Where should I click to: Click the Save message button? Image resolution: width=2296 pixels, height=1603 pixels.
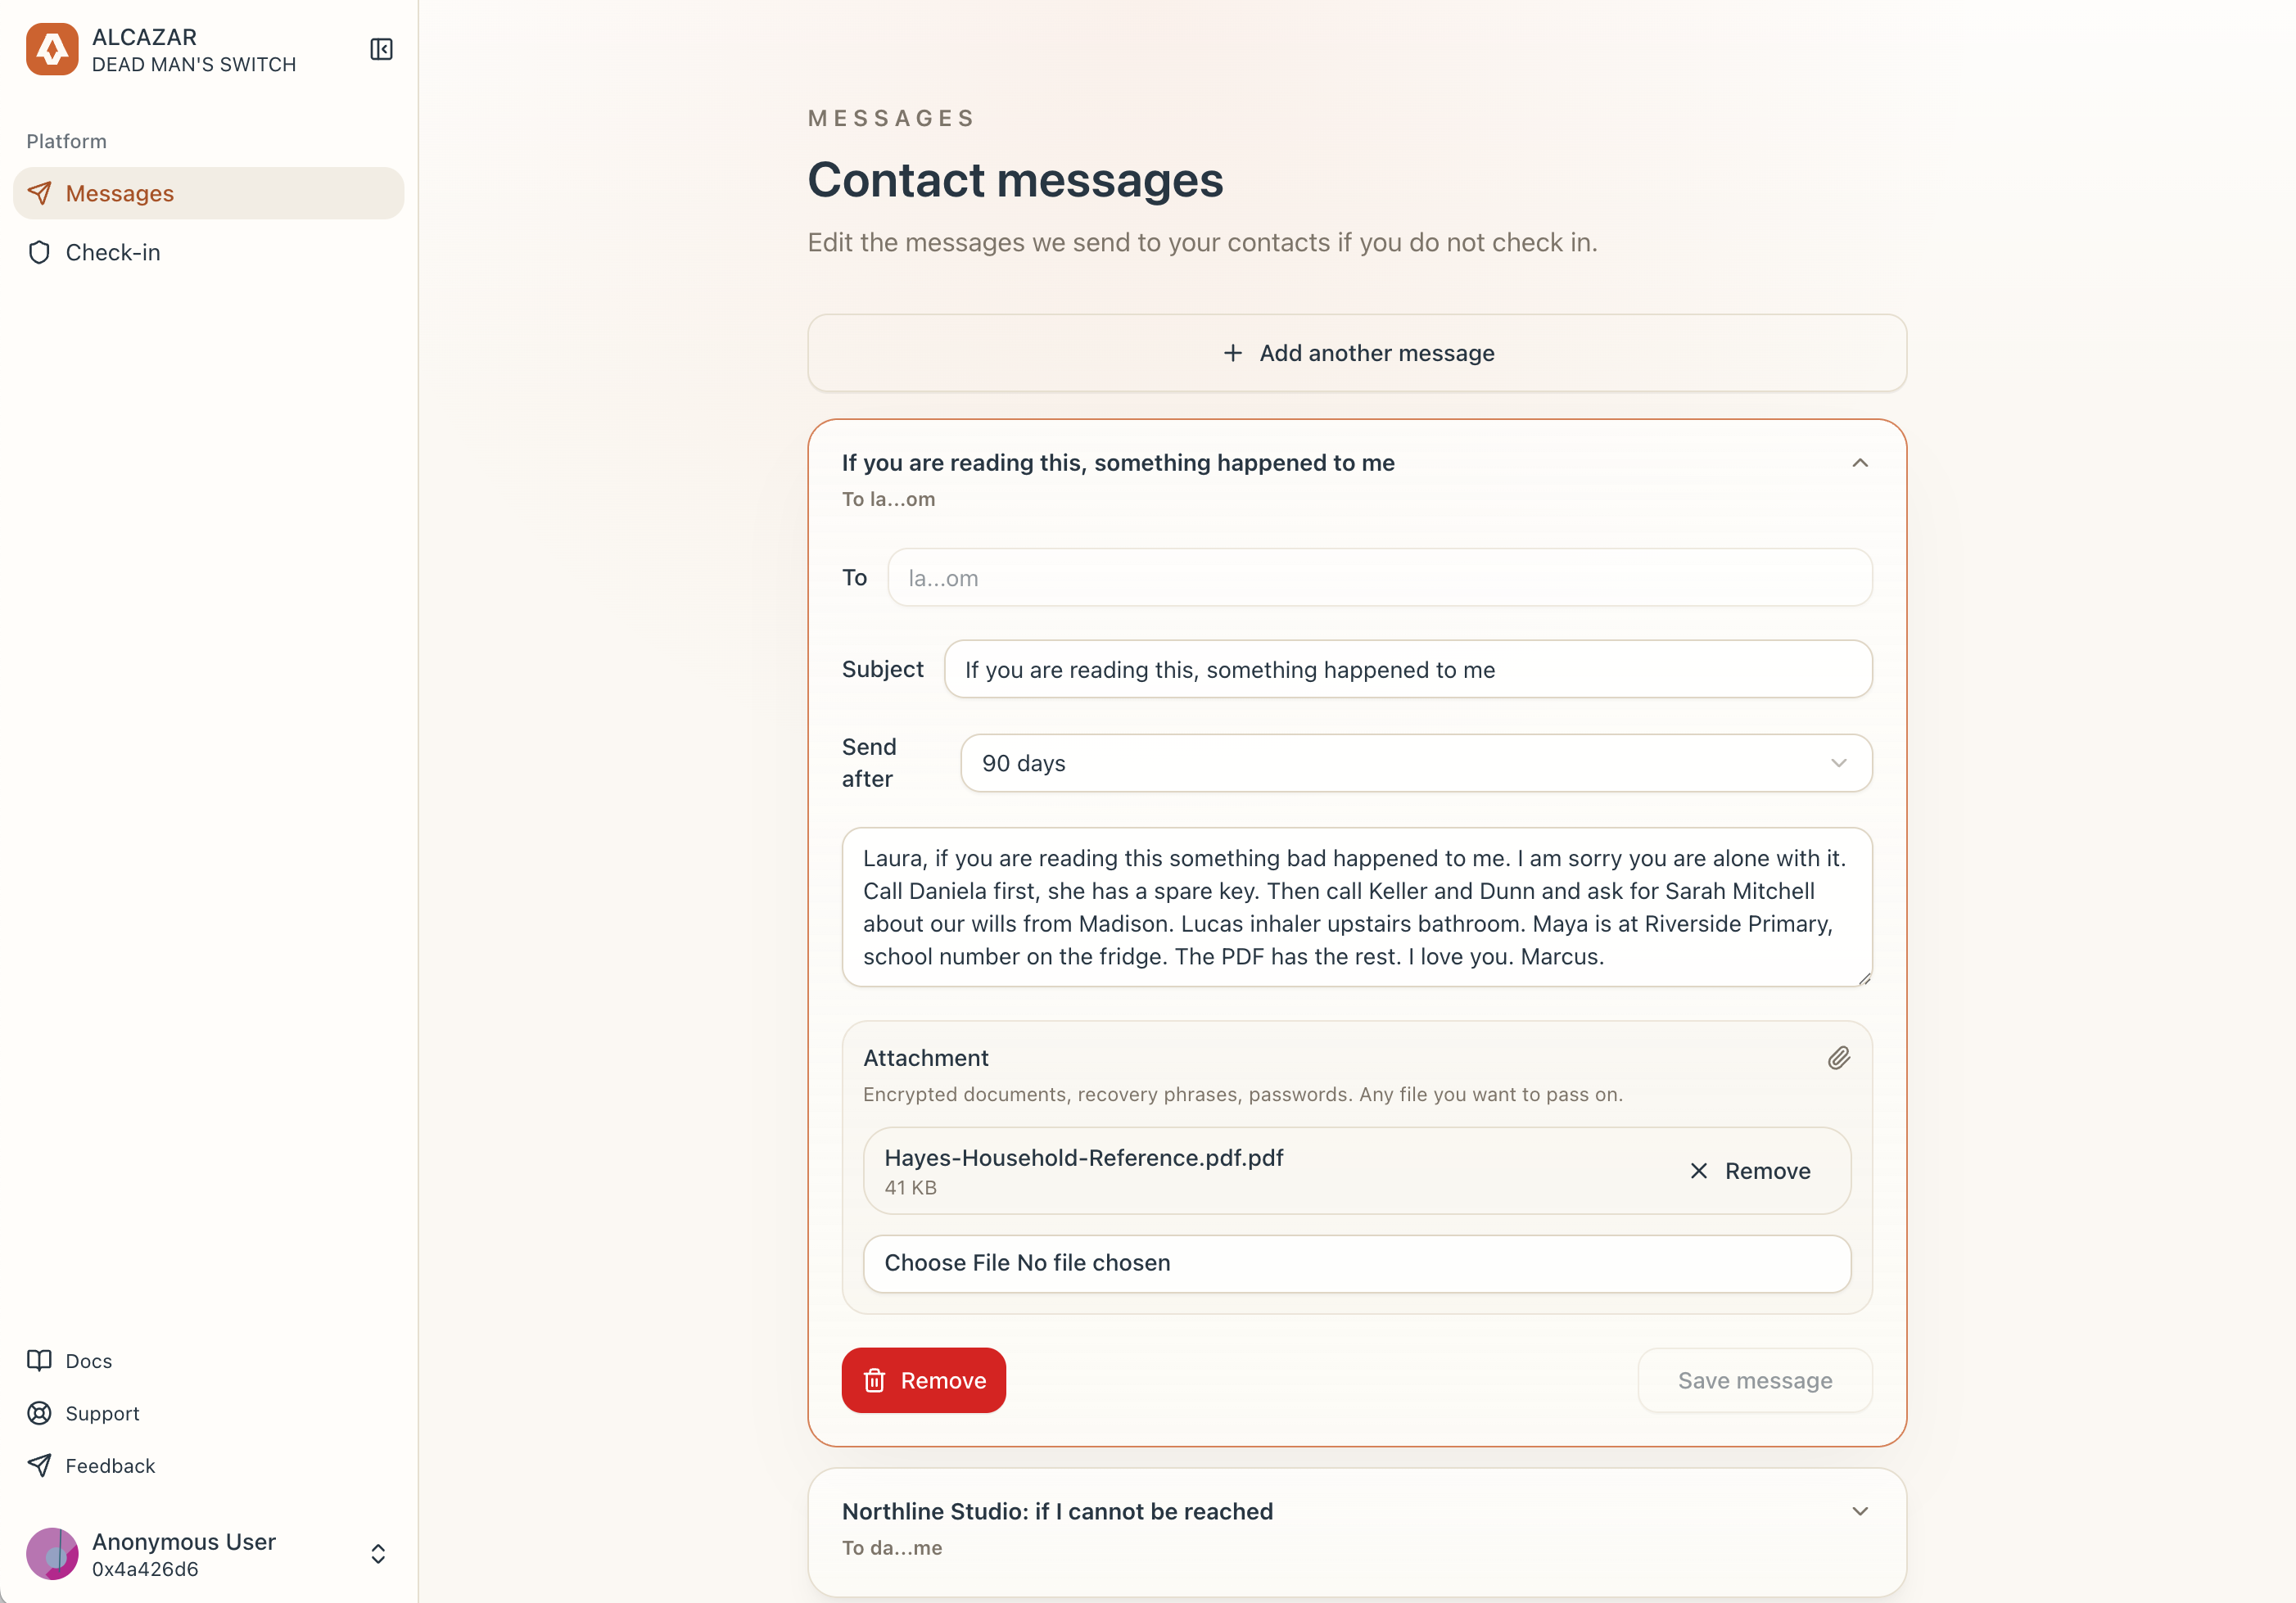tap(1754, 1380)
